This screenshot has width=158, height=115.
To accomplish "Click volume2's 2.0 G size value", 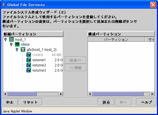I will click(59, 65).
